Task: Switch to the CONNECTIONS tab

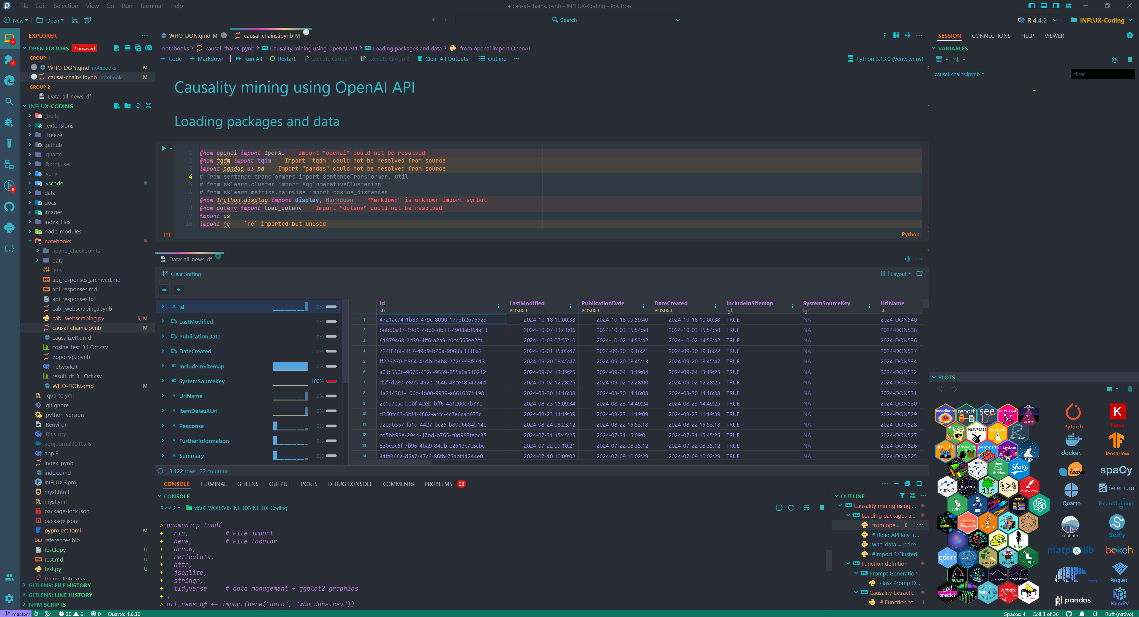Action: point(991,35)
